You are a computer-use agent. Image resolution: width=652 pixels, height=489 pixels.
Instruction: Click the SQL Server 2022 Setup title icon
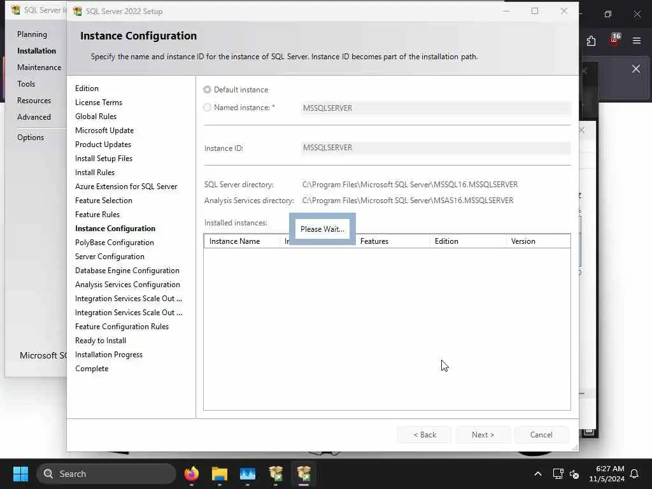point(77,11)
